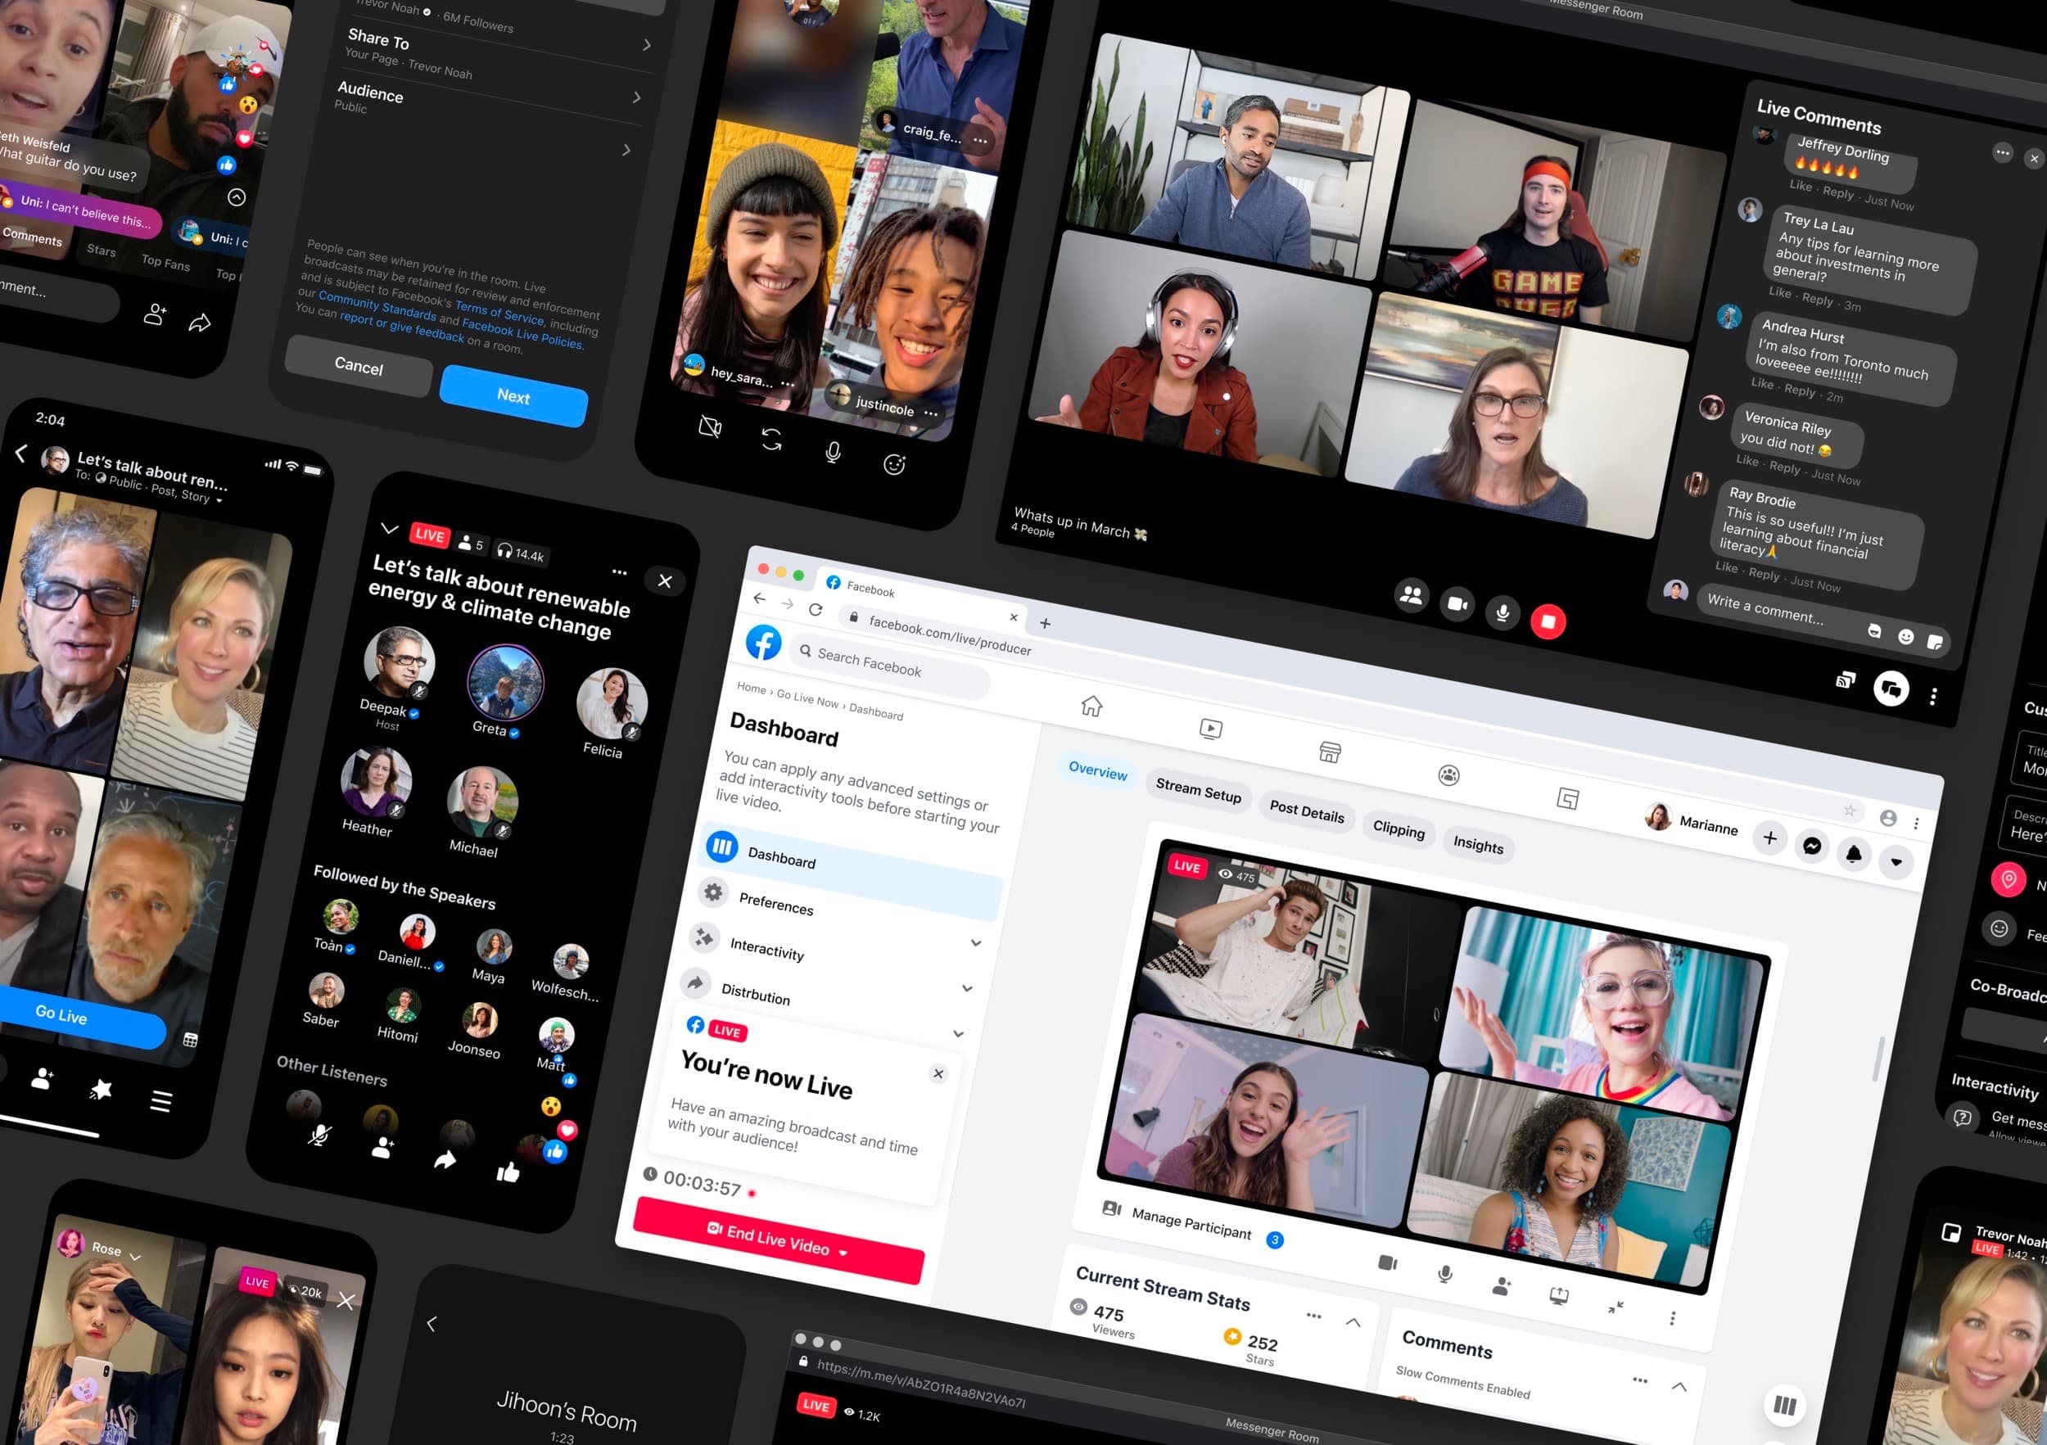Tap thumbs up icon in audio room
The image size is (2047, 1445).
[x=508, y=1172]
